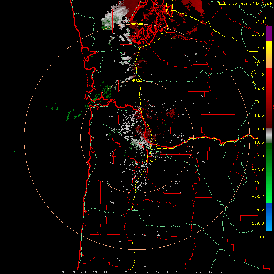Click the -47.6 velocity scale value
The width and height of the screenshot is (274, 274).
click(258, 170)
